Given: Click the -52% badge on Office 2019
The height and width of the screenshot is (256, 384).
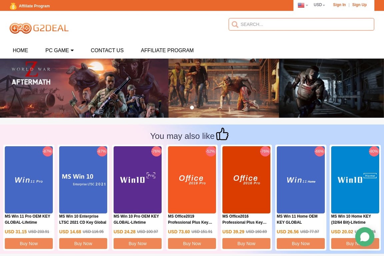Looking at the screenshot, I should (210, 151).
